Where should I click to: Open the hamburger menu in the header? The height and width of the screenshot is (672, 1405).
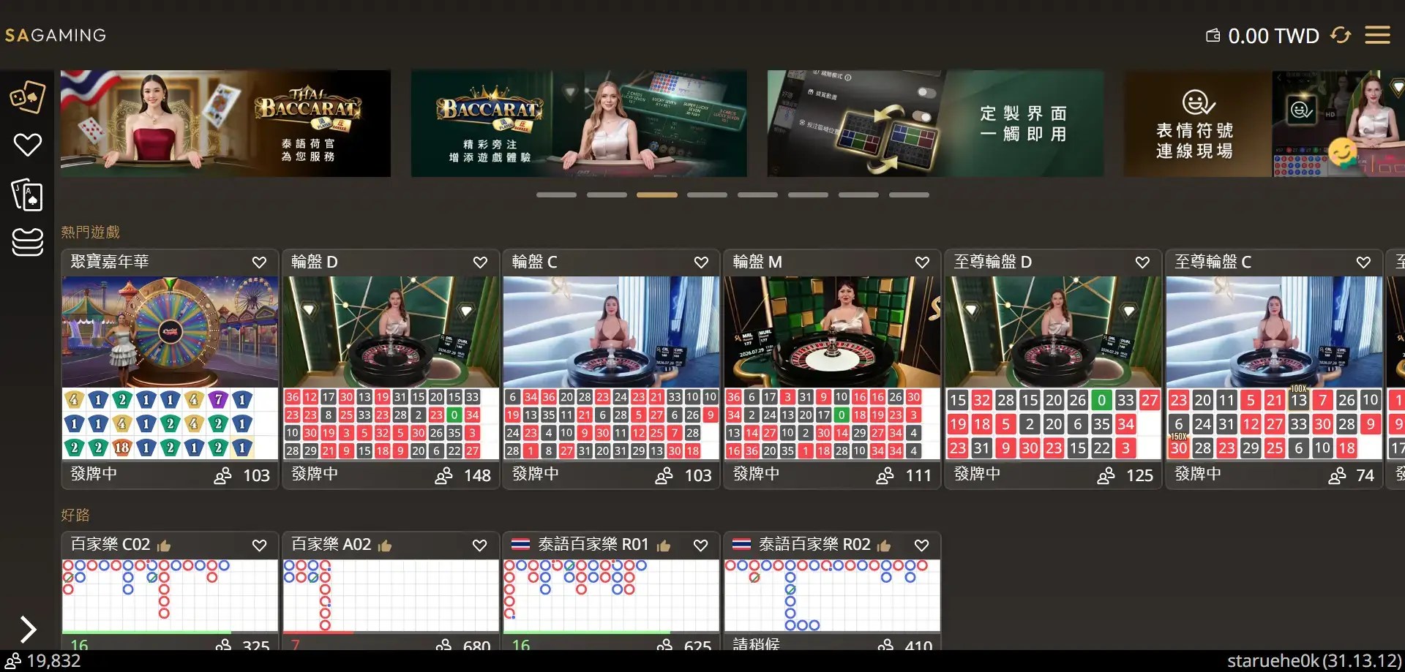(1377, 35)
